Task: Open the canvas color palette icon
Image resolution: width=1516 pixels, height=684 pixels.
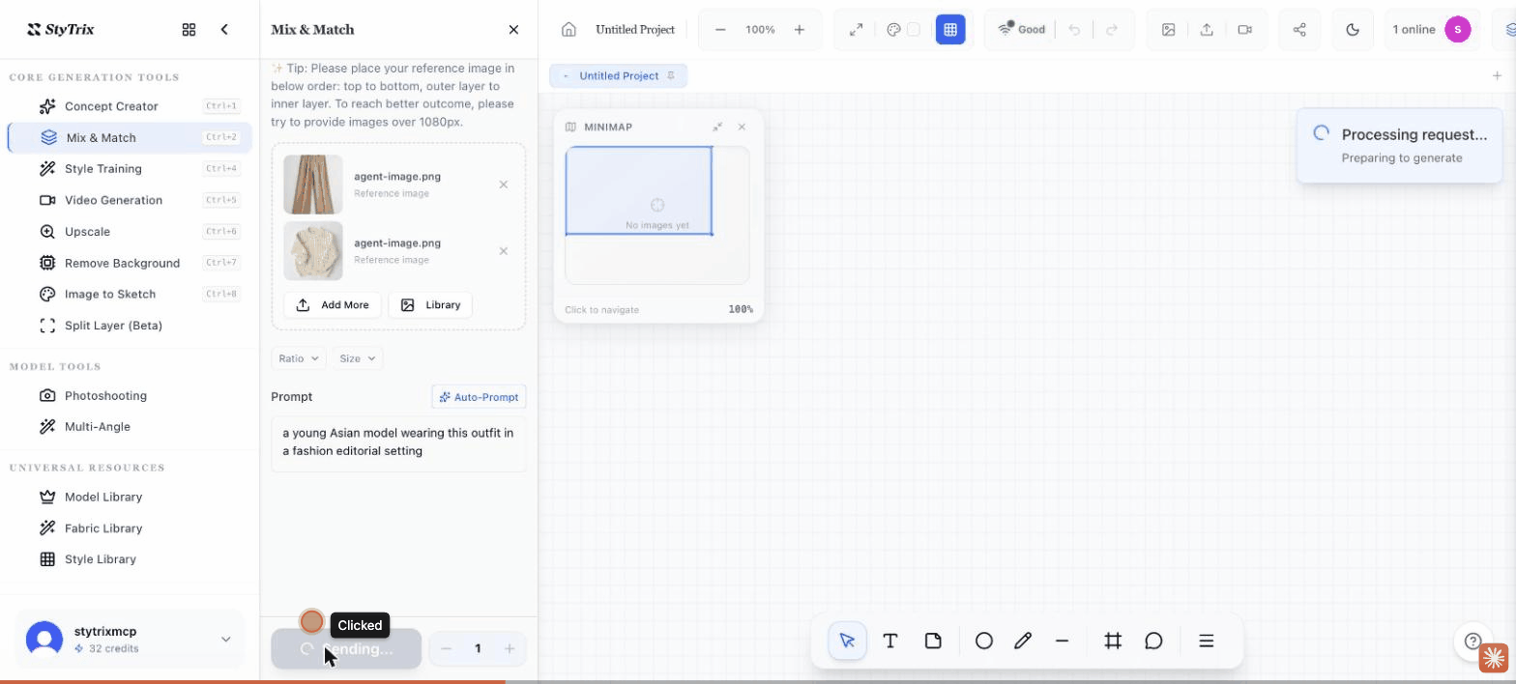Action: click(894, 30)
